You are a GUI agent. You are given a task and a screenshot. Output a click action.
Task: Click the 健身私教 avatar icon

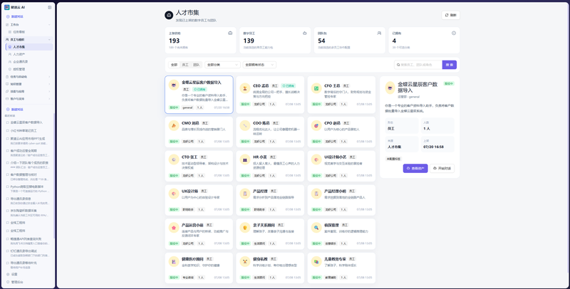coord(245,262)
